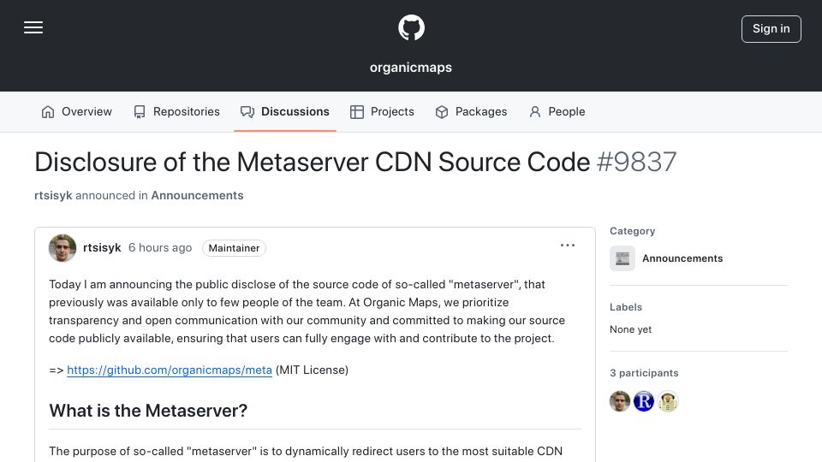822x462 pixels.
Task: Click the People person icon
Action: point(534,111)
